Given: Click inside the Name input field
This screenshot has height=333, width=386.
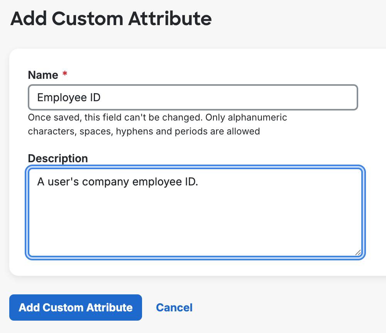Looking at the screenshot, I should point(193,97).
